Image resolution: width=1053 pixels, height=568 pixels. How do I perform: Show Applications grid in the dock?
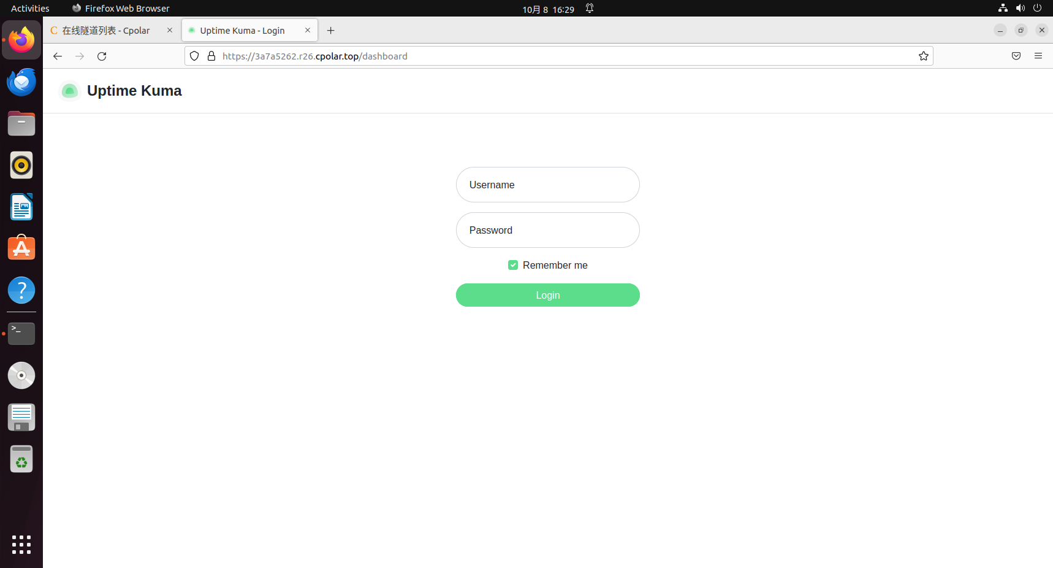pyautogui.click(x=21, y=545)
